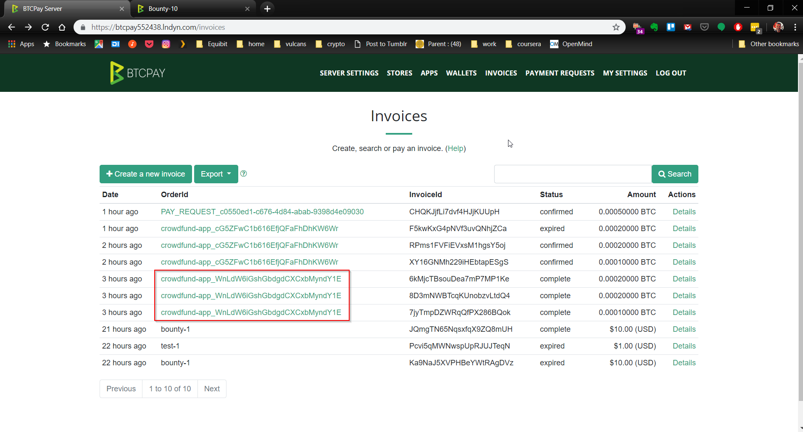Open Apps in BTCPay navigation
803x432 pixels.
(x=429, y=73)
